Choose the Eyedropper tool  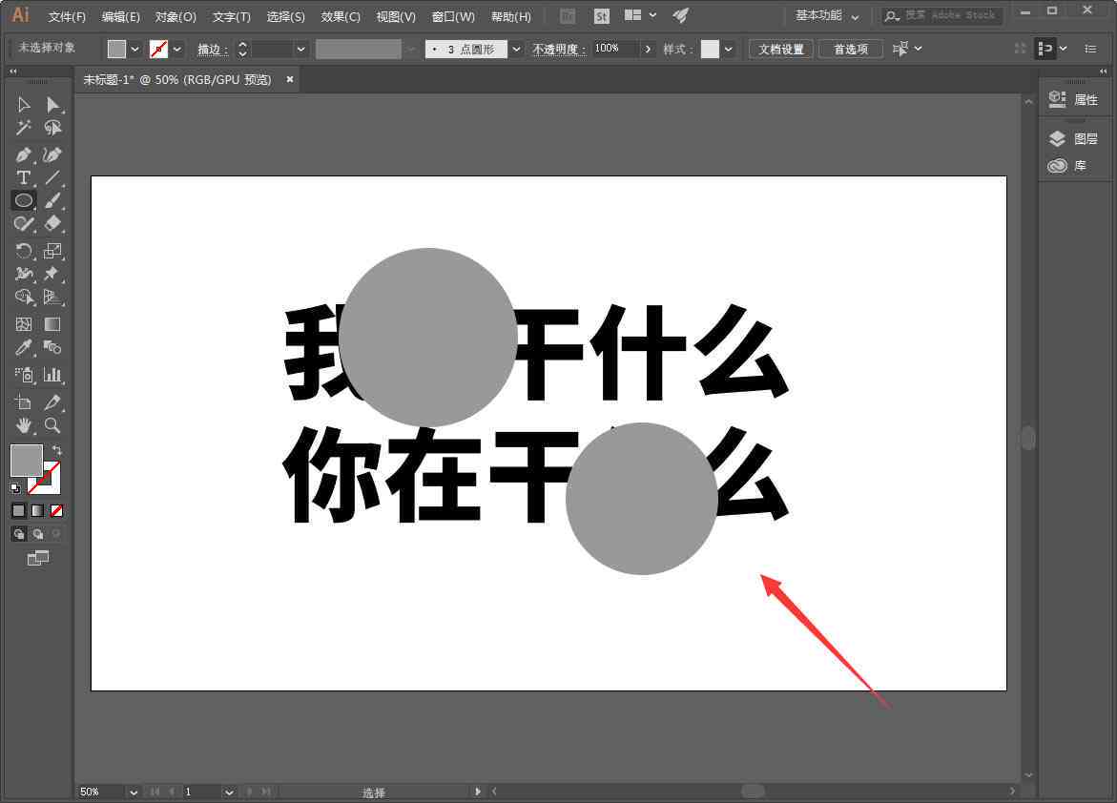[24, 347]
